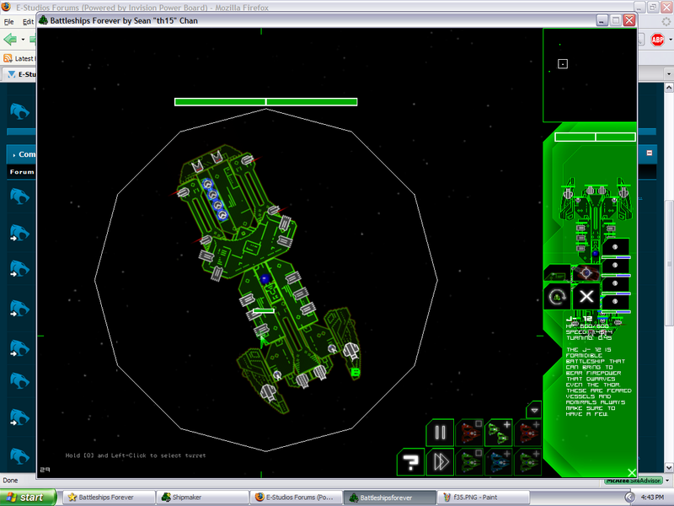674x506 pixels.
Task: Click the forum category link starting 'Com'
Action: [x=27, y=154]
